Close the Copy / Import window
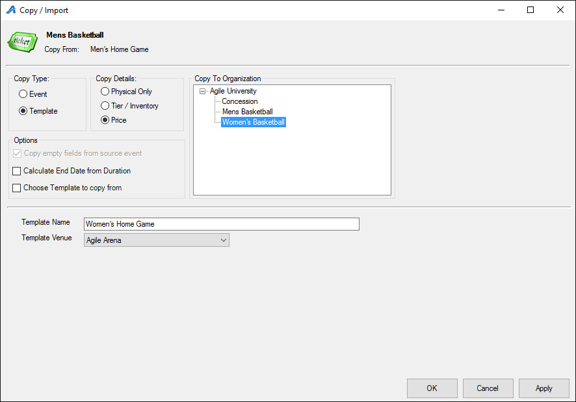This screenshot has height=402, width=576. tap(560, 10)
